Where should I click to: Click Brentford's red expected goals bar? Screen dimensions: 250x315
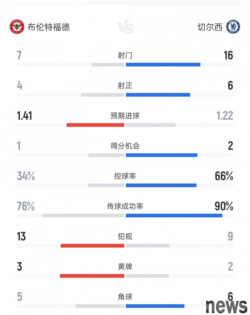coord(95,125)
